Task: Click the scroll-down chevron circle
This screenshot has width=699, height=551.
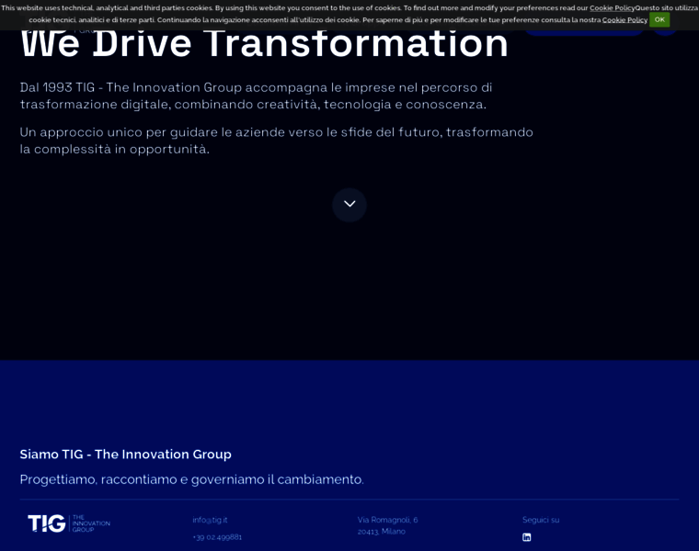Action: click(x=349, y=205)
